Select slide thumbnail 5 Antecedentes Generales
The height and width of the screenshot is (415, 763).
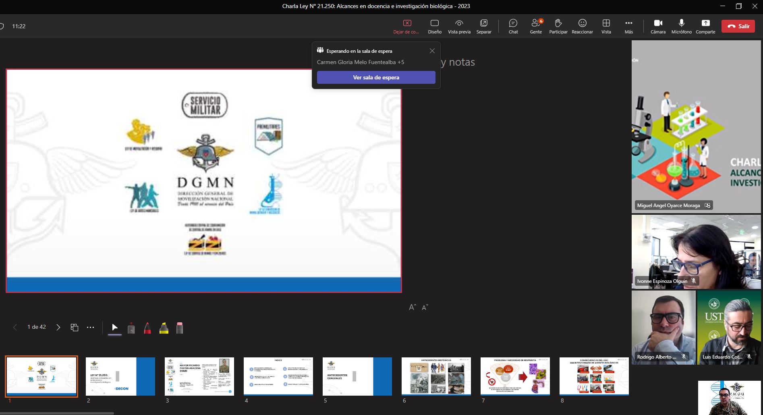click(357, 376)
